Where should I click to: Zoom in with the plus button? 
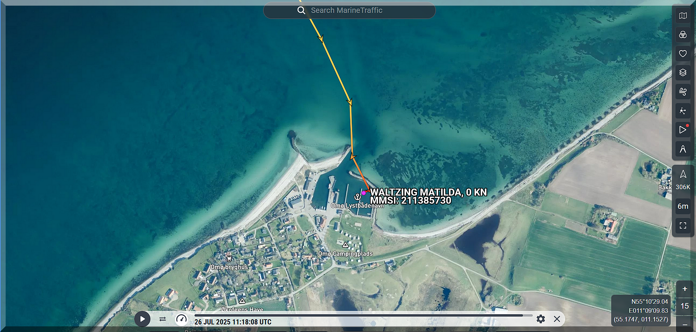tap(685, 289)
